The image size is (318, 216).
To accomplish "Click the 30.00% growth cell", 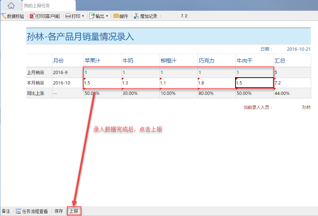I will tap(141, 93).
